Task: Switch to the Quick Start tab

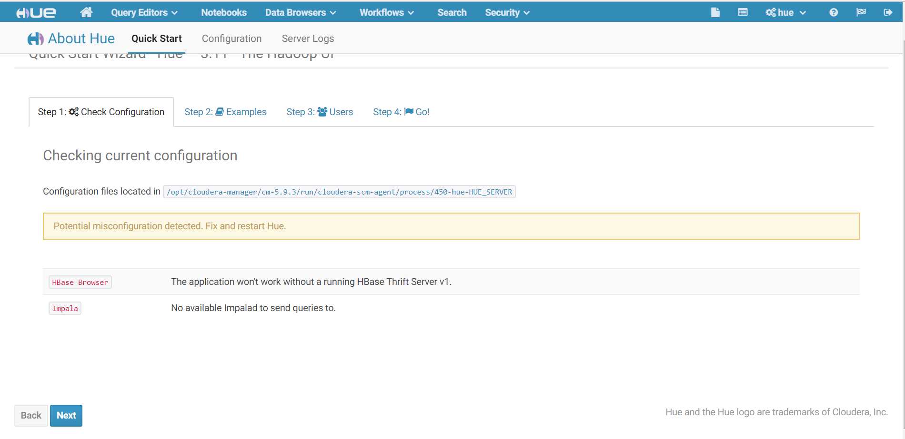Action: [157, 39]
